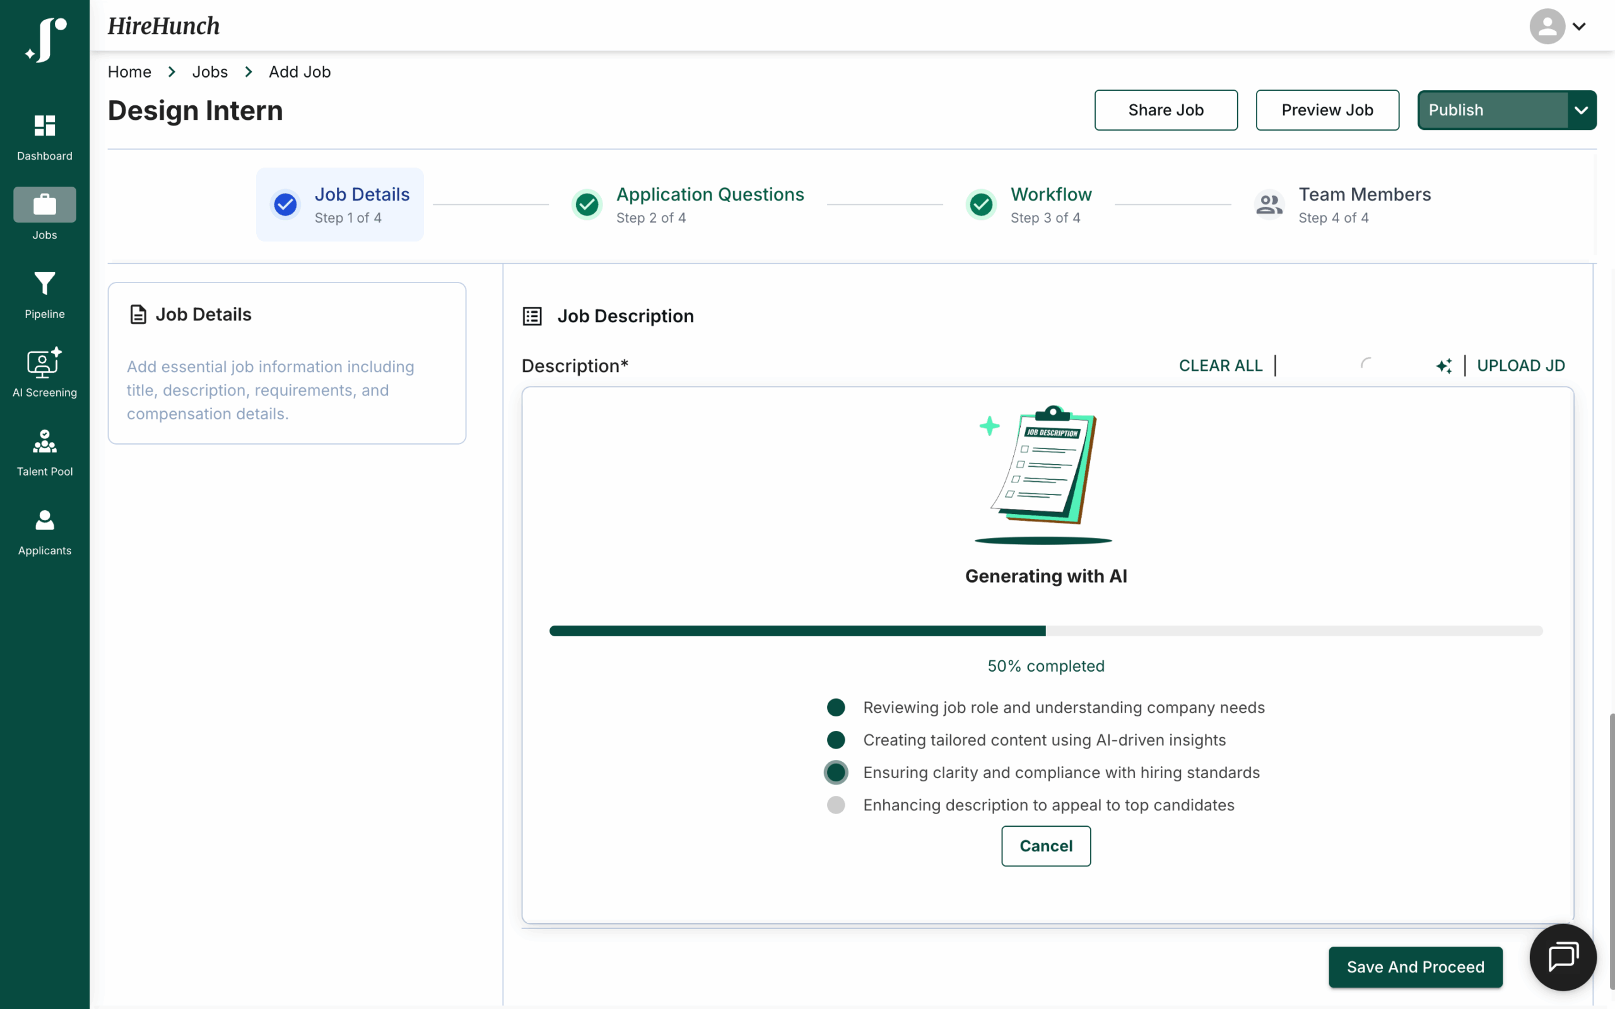1615x1009 pixels.
Task: Click Jobs in the breadcrumb
Action: point(209,72)
